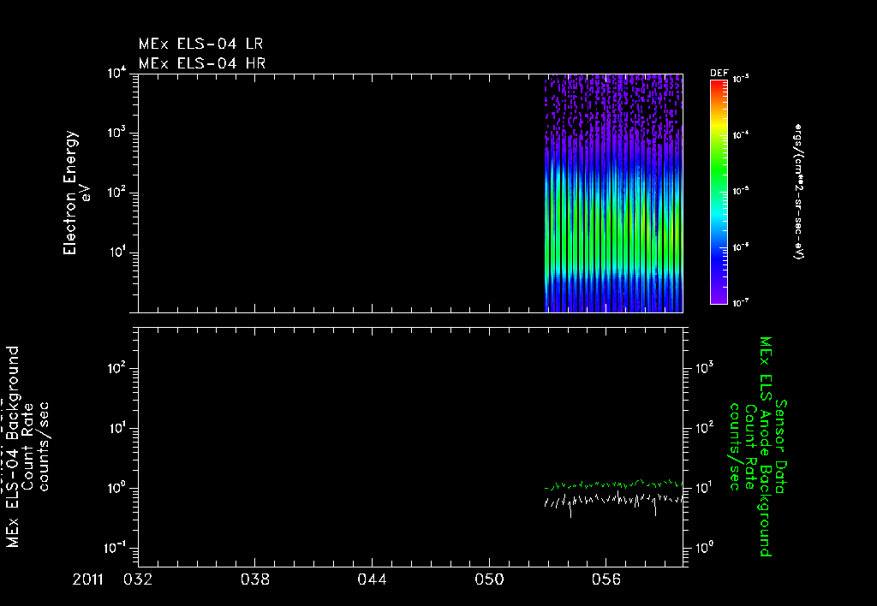Click the DEF color bar
Image resolution: width=877 pixels, height=606 pixels.
[719, 192]
